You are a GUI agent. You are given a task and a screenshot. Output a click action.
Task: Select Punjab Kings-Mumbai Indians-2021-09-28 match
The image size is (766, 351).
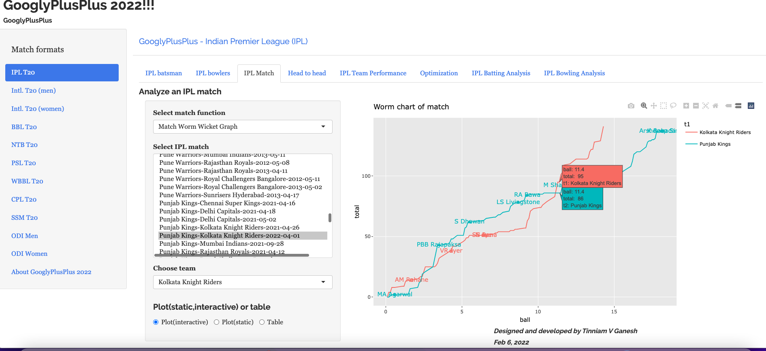221,244
